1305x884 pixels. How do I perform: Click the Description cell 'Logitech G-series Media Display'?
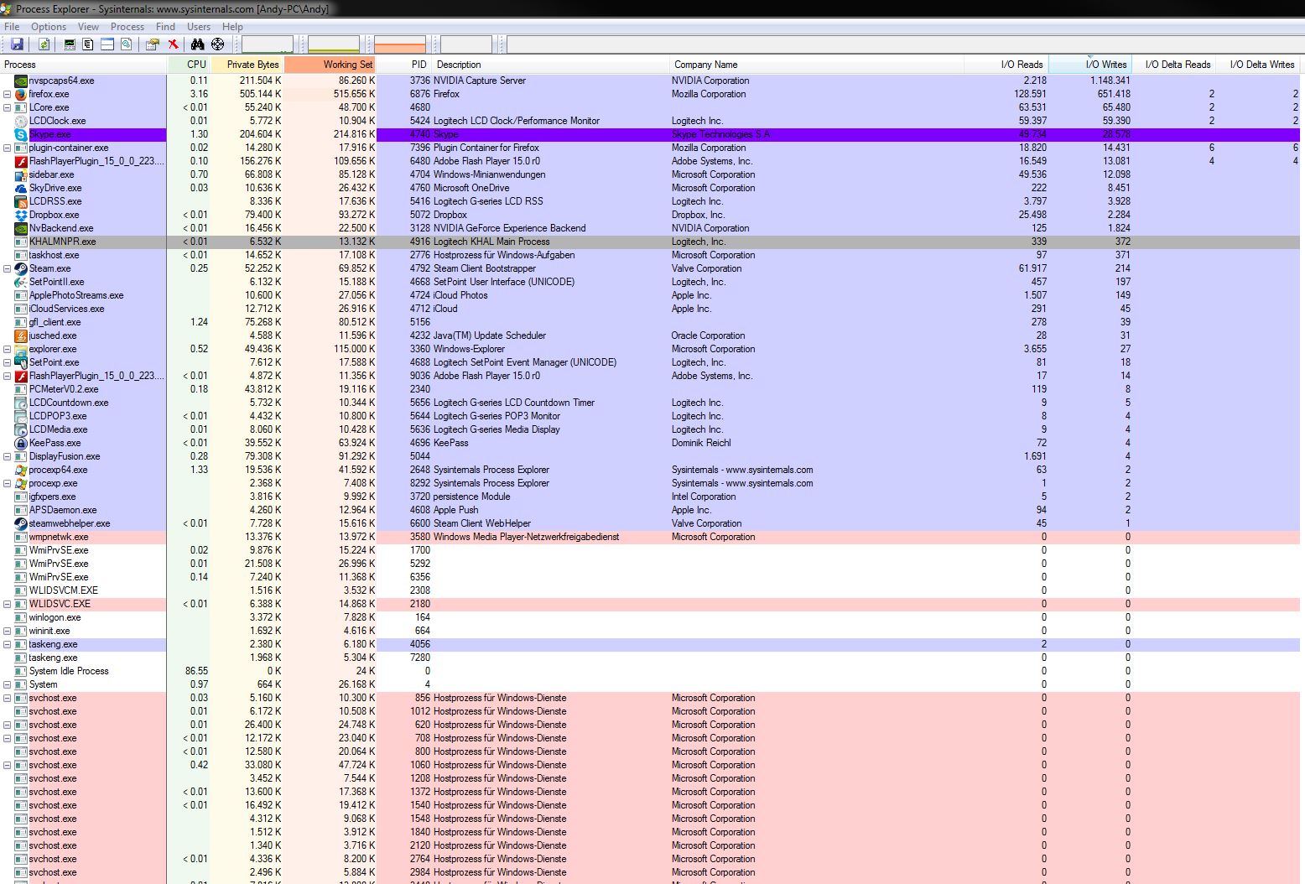click(497, 429)
